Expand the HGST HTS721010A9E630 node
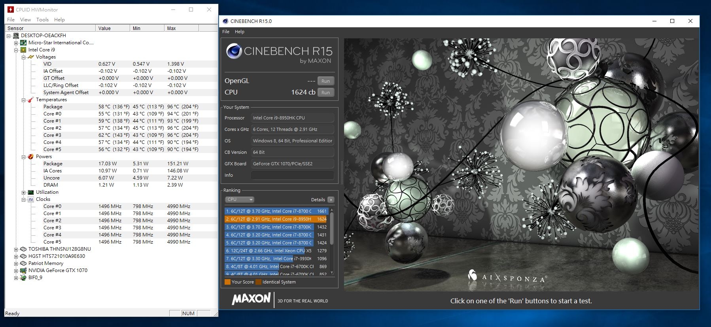 point(16,257)
